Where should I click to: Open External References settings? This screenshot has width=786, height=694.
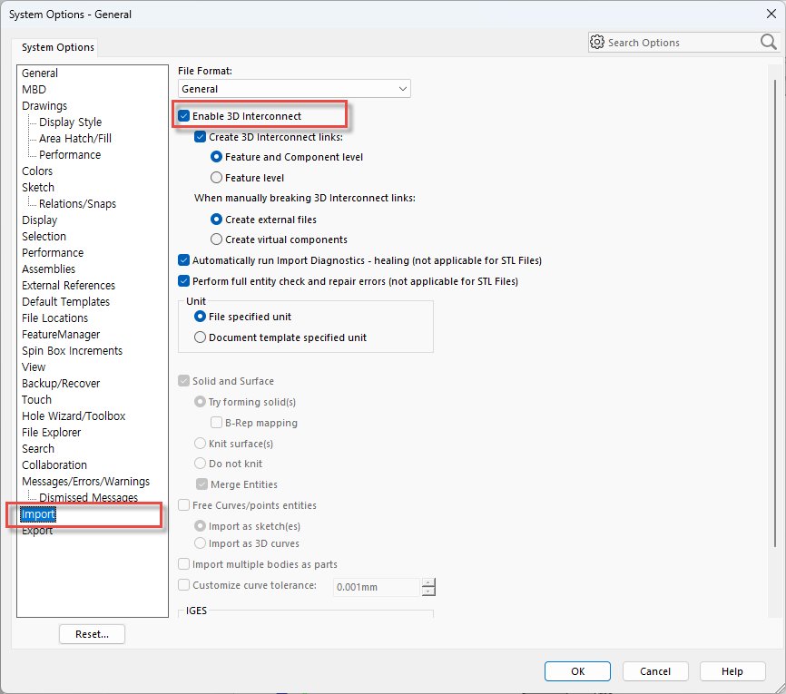(69, 285)
